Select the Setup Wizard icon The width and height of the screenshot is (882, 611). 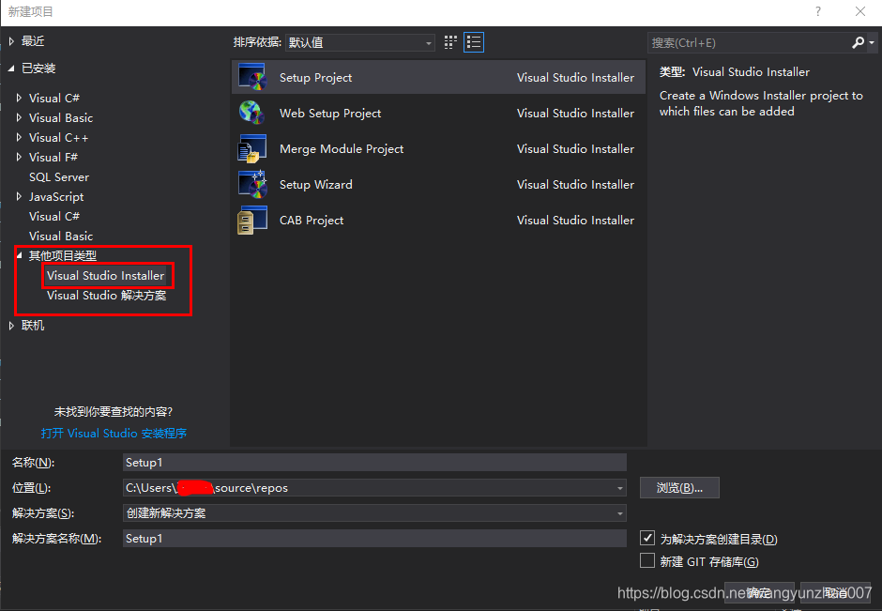252,184
